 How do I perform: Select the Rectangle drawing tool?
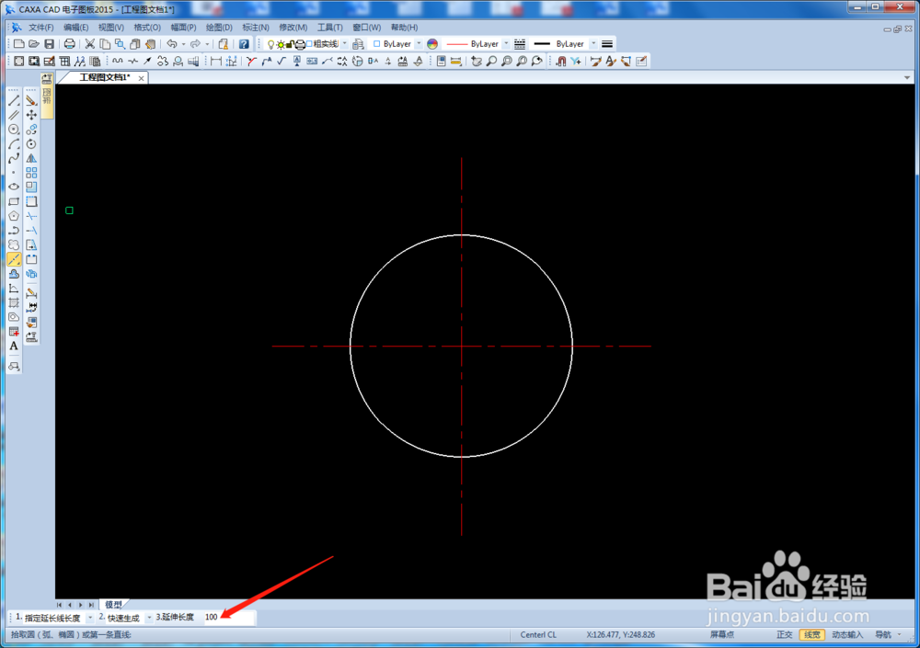[x=14, y=201]
